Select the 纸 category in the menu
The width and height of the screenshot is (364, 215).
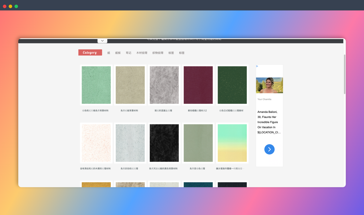click(109, 53)
